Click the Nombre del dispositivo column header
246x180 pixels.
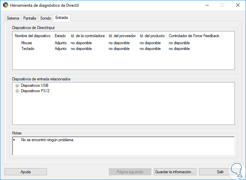33,36
